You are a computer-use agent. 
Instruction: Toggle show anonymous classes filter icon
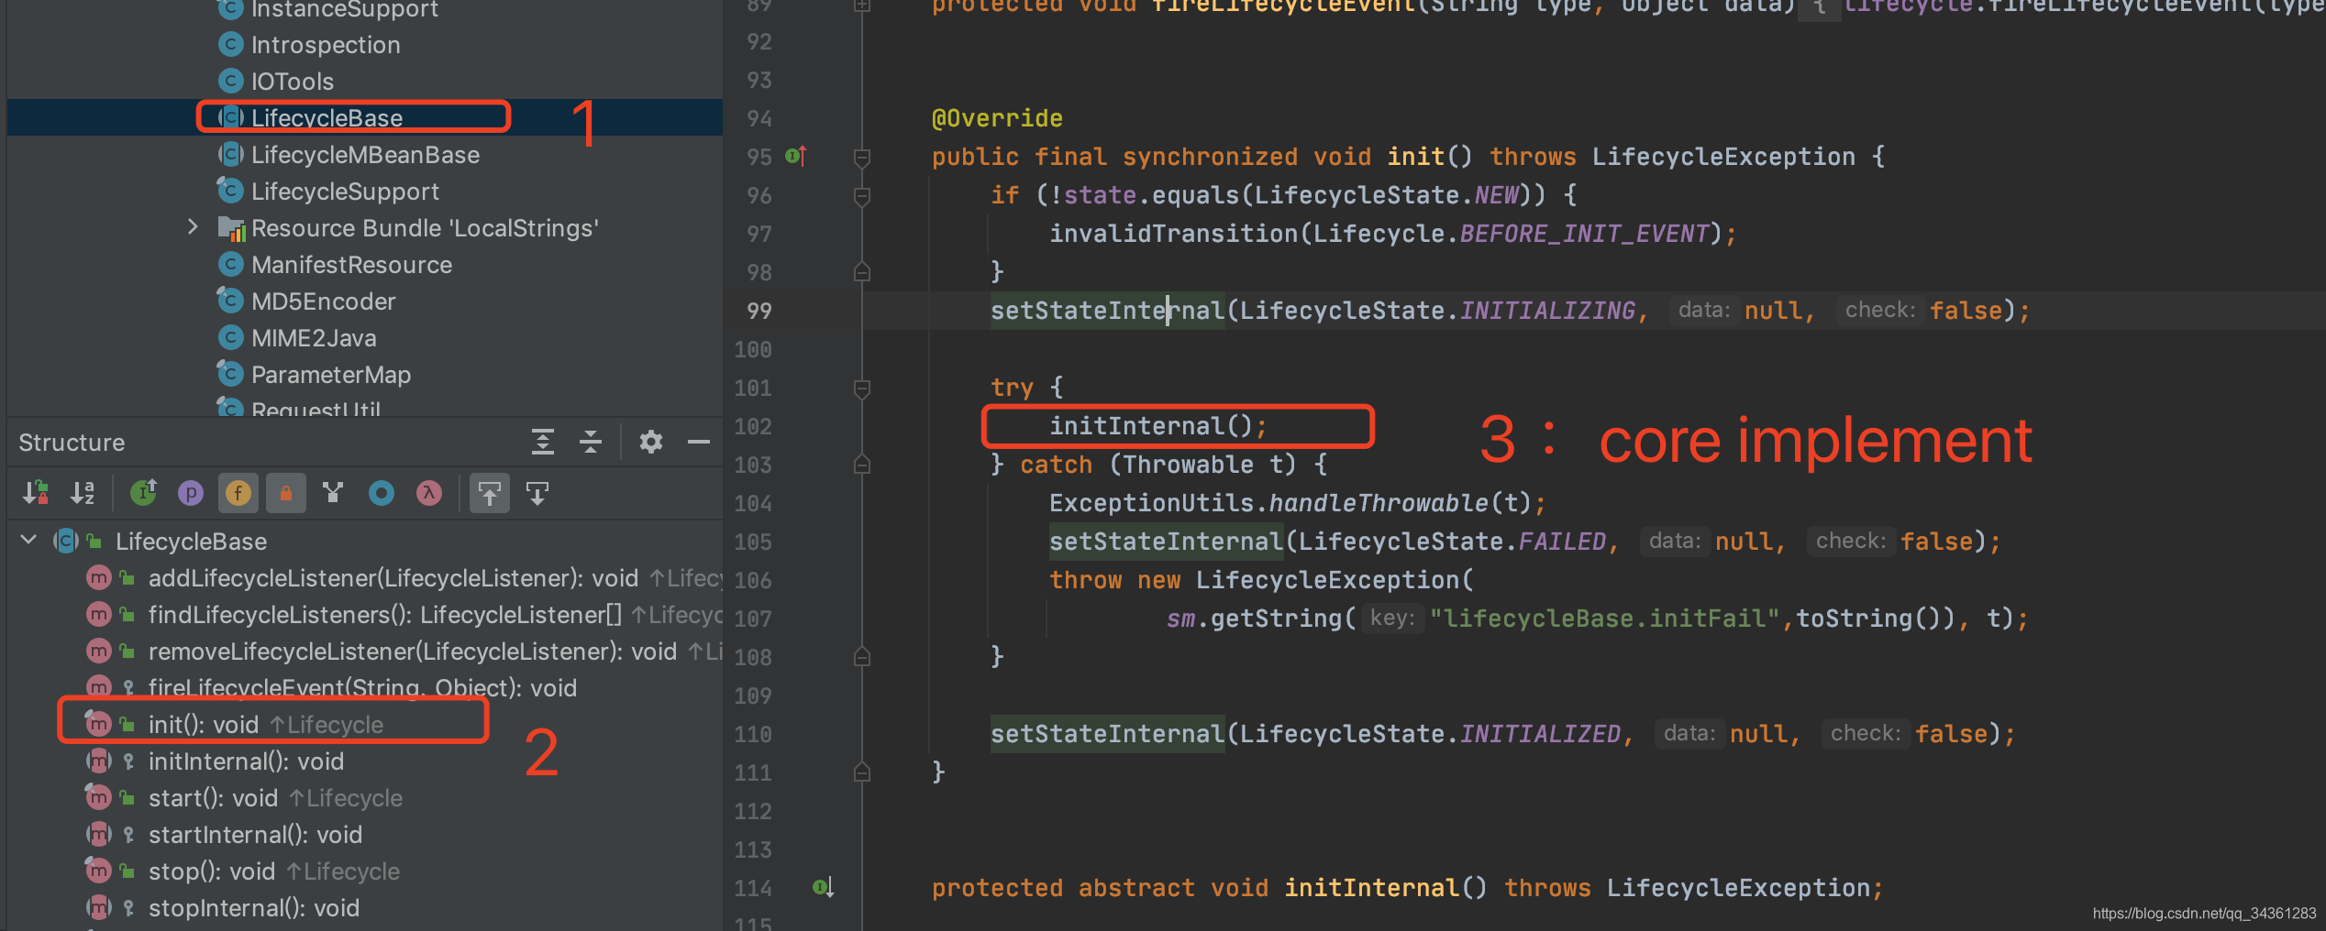pos(333,493)
